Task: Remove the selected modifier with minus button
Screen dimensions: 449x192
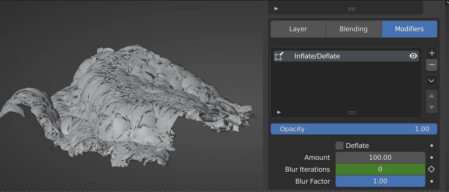Action: (x=432, y=65)
